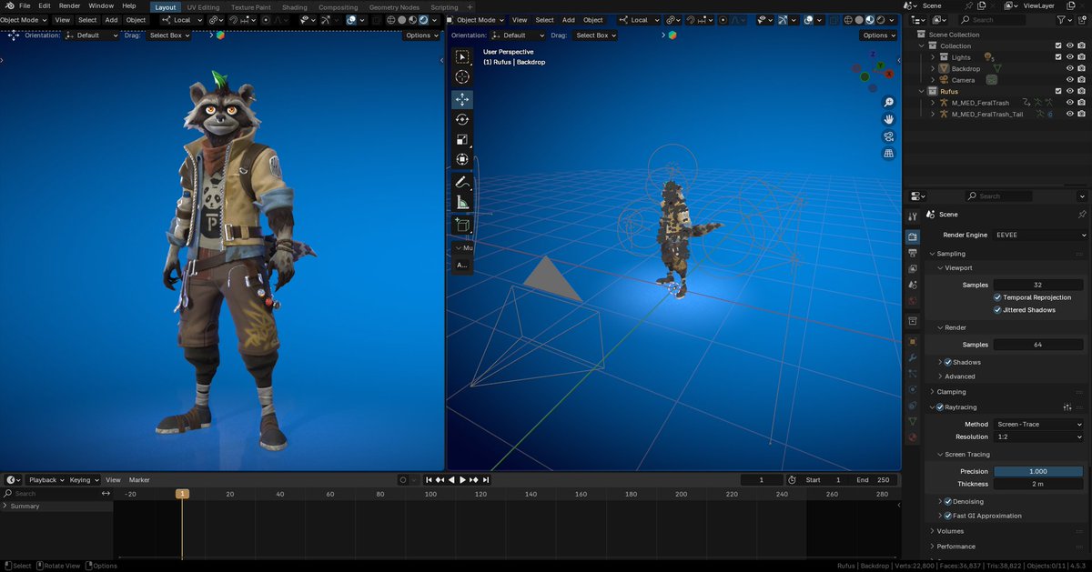Hide the Backdrop collection using eye icon

click(x=1069, y=68)
